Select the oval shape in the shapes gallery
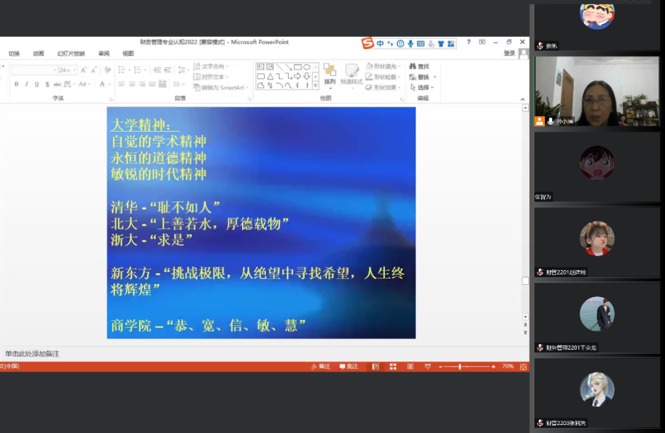 click(x=307, y=67)
